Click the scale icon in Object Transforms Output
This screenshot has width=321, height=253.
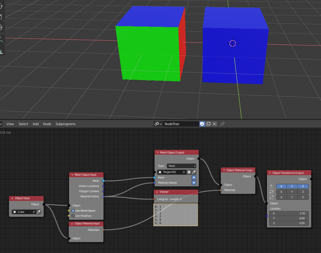point(271,197)
